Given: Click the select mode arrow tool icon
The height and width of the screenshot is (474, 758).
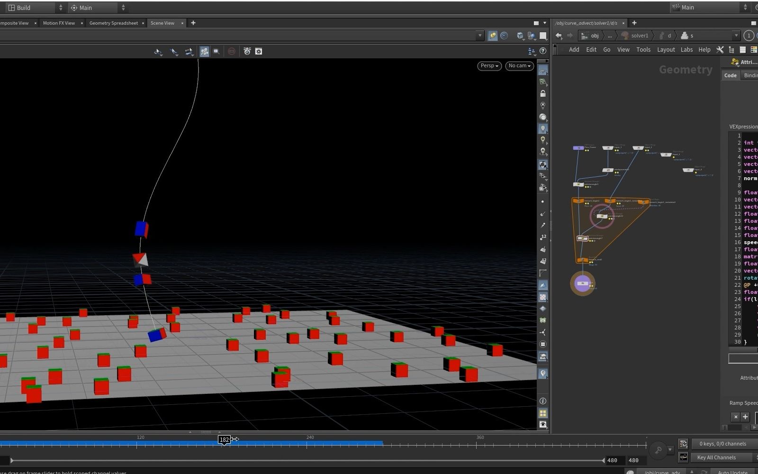Looking at the screenshot, I should point(158,51).
